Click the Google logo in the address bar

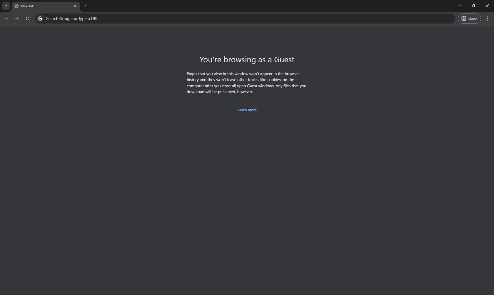(40, 19)
